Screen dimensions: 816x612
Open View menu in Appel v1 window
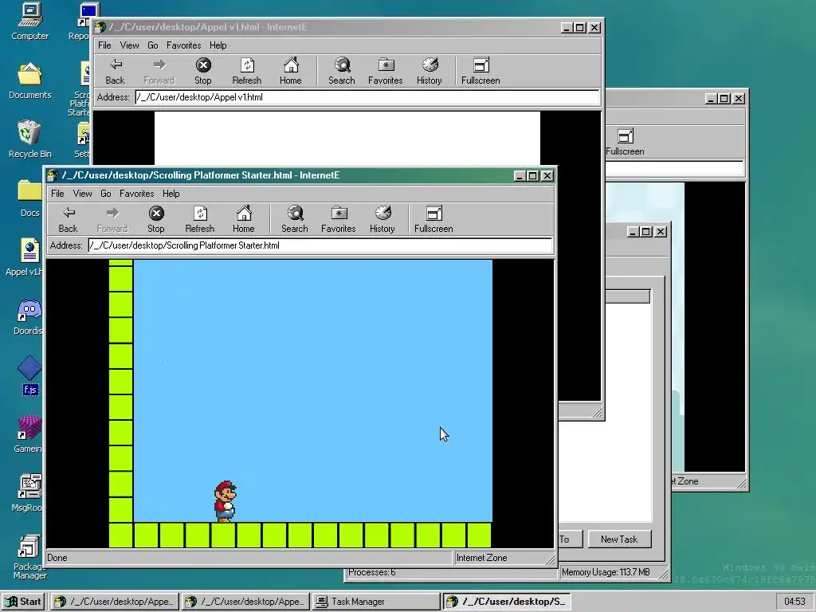(x=129, y=45)
